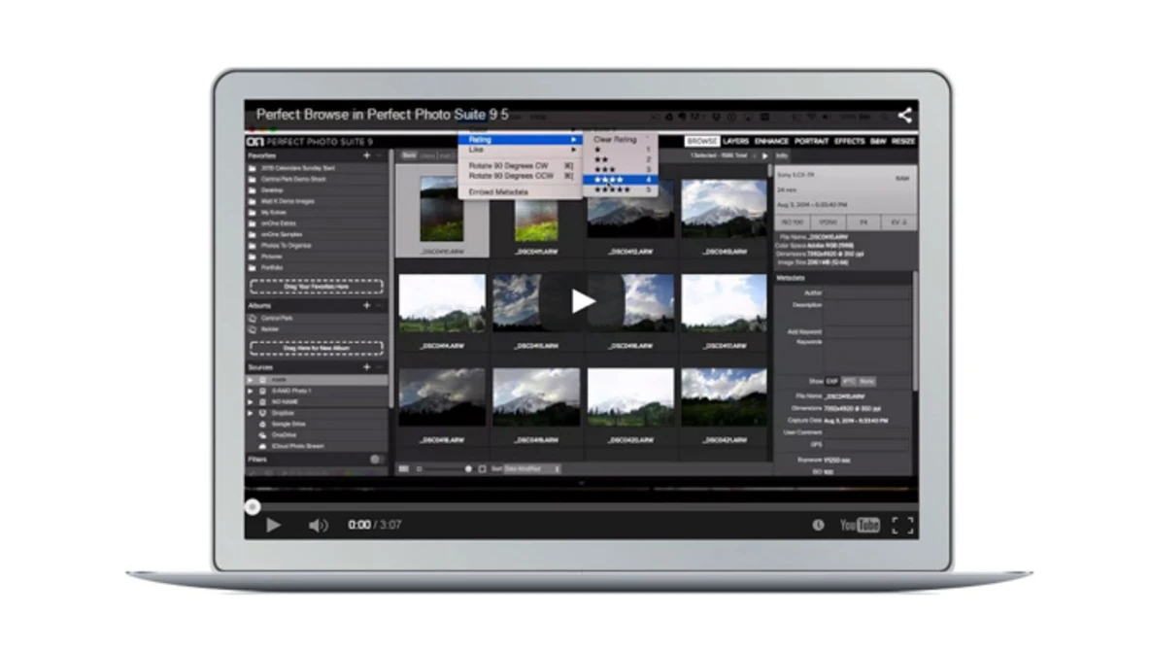Choose Clear Rating in submenu
This screenshot has height=651, width=1151.
(620, 140)
